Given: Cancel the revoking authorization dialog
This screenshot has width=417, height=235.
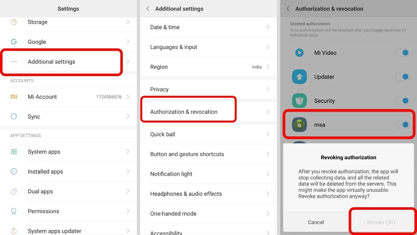Looking at the screenshot, I should (x=316, y=222).
